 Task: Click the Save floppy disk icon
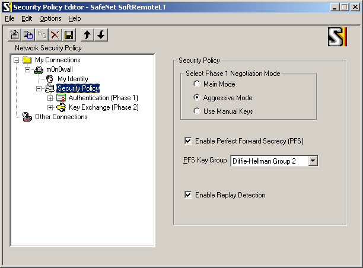coord(69,35)
